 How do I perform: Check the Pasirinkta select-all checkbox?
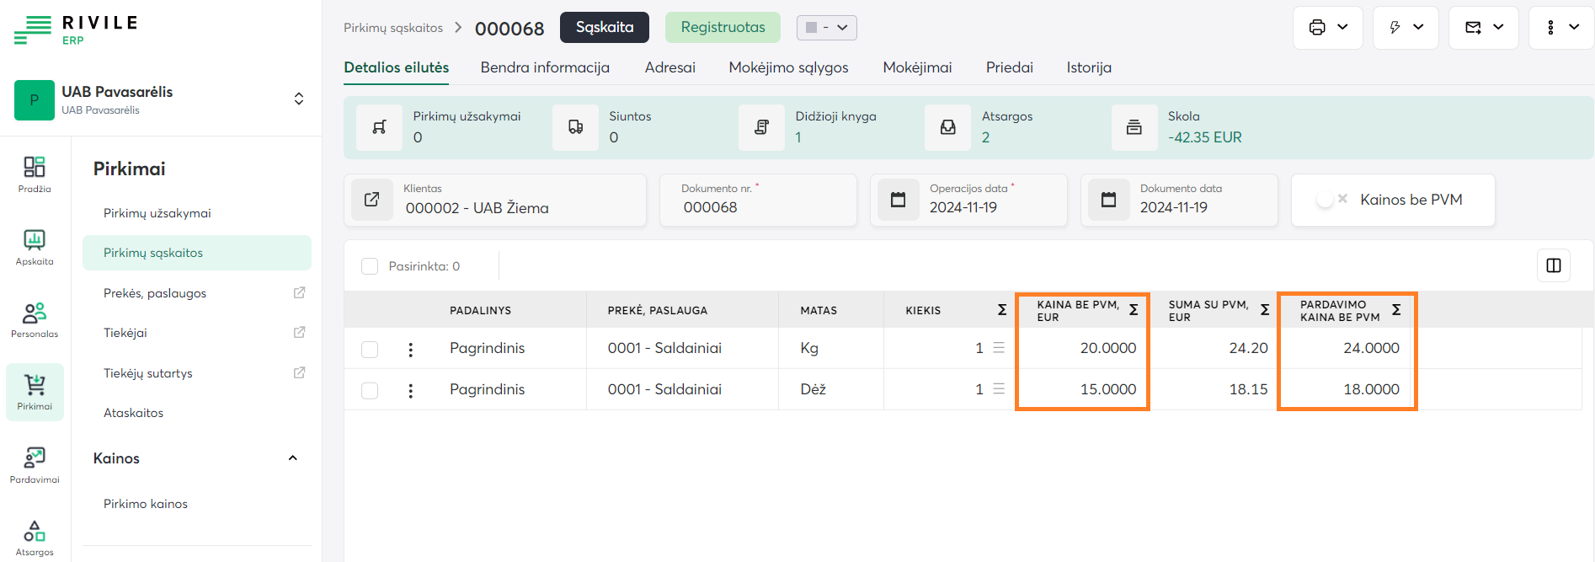370,266
